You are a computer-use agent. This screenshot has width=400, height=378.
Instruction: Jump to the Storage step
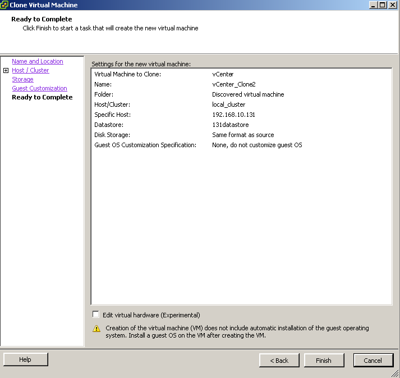tap(22, 79)
